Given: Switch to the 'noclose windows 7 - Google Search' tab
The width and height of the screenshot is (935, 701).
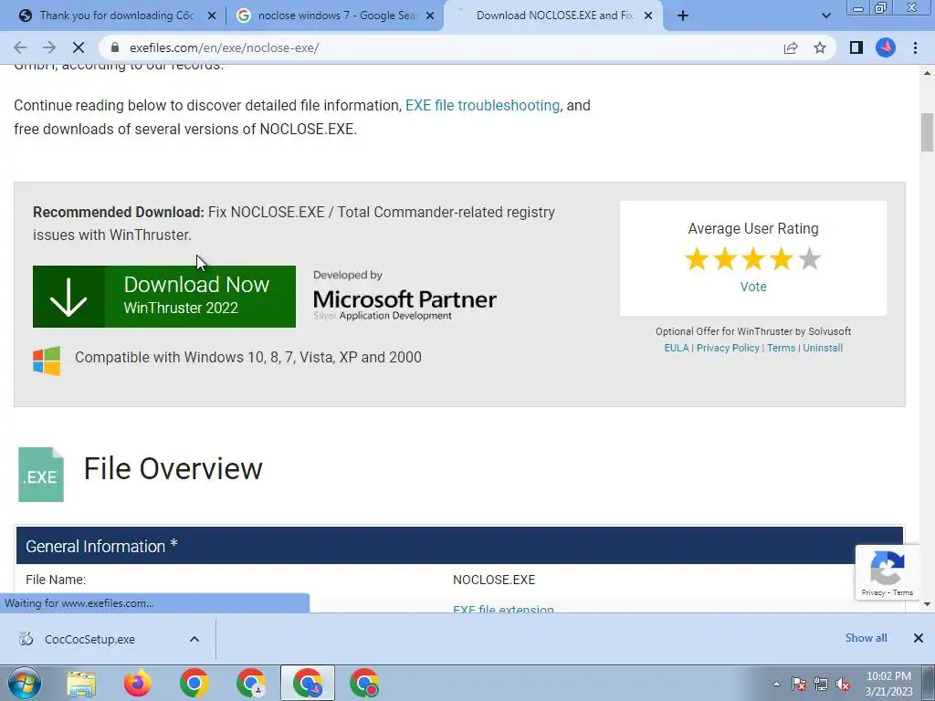Looking at the screenshot, I should 337,16.
